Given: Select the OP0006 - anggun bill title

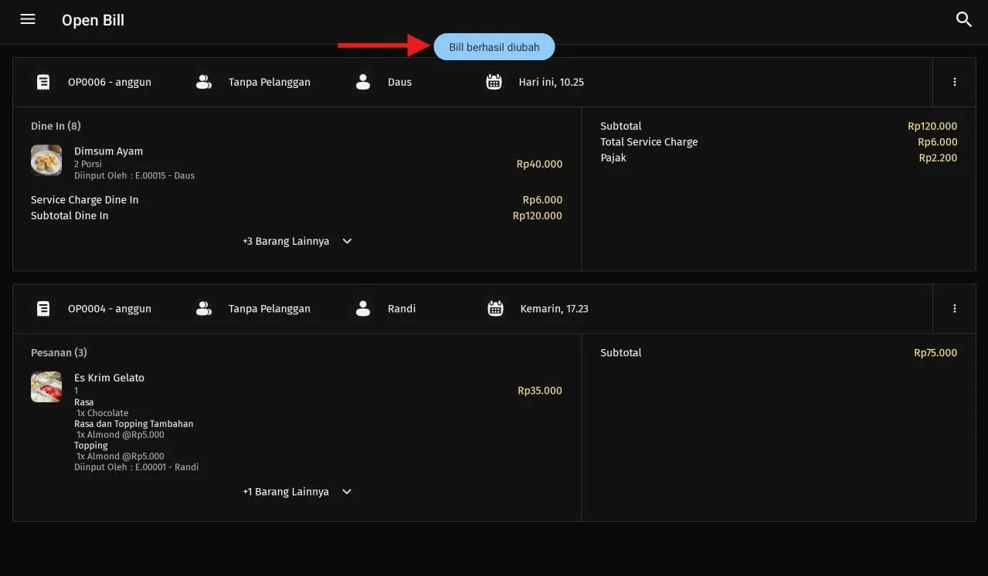Looking at the screenshot, I should pyautogui.click(x=110, y=82).
